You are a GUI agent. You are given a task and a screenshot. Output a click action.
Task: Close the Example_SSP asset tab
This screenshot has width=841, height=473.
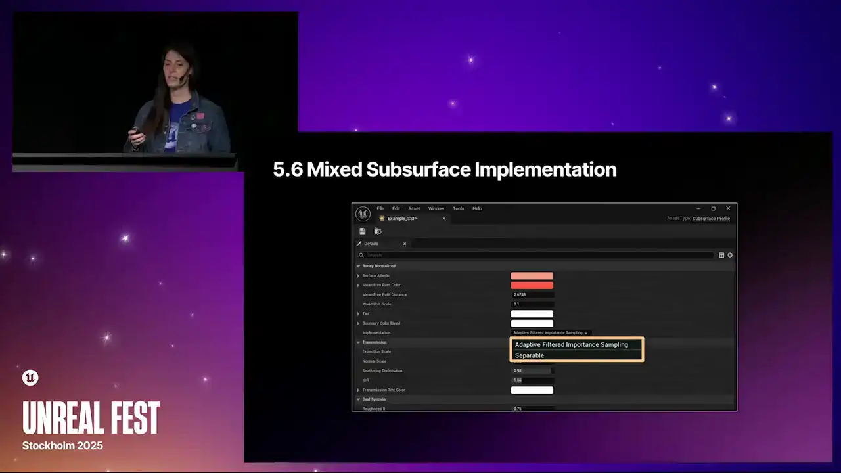click(x=443, y=219)
